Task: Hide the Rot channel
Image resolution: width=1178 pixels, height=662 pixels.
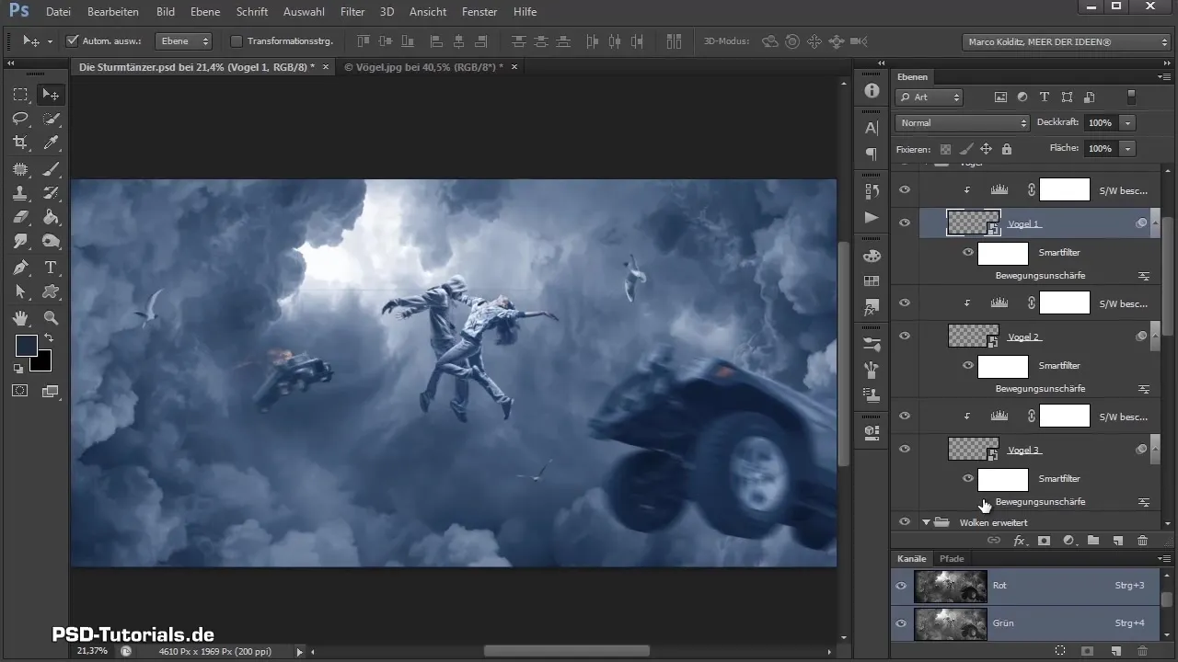Action: 902,585
